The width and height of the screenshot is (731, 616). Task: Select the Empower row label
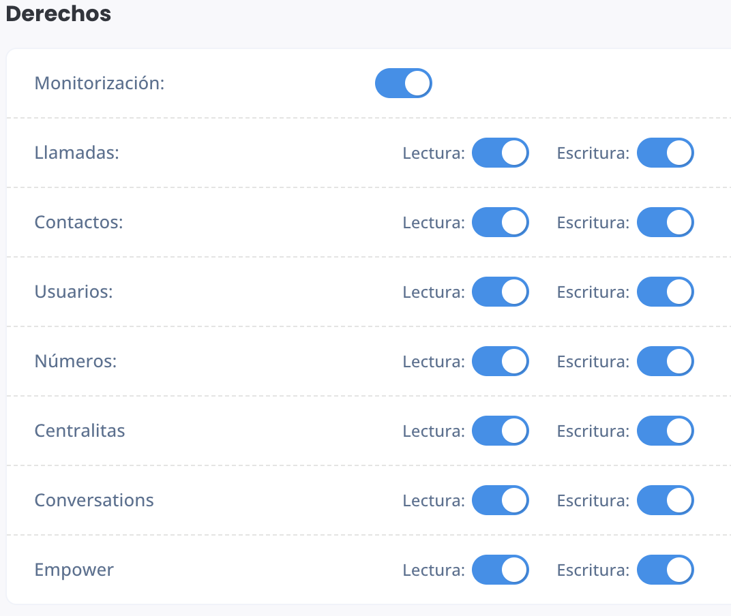coord(74,570)
